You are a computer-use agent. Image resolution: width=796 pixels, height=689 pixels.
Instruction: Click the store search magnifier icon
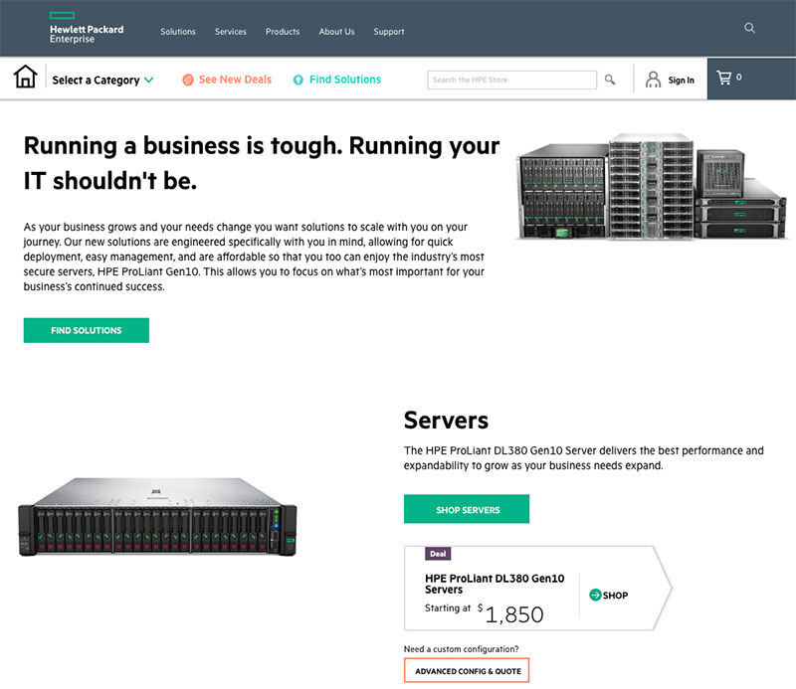coord(610,80)
